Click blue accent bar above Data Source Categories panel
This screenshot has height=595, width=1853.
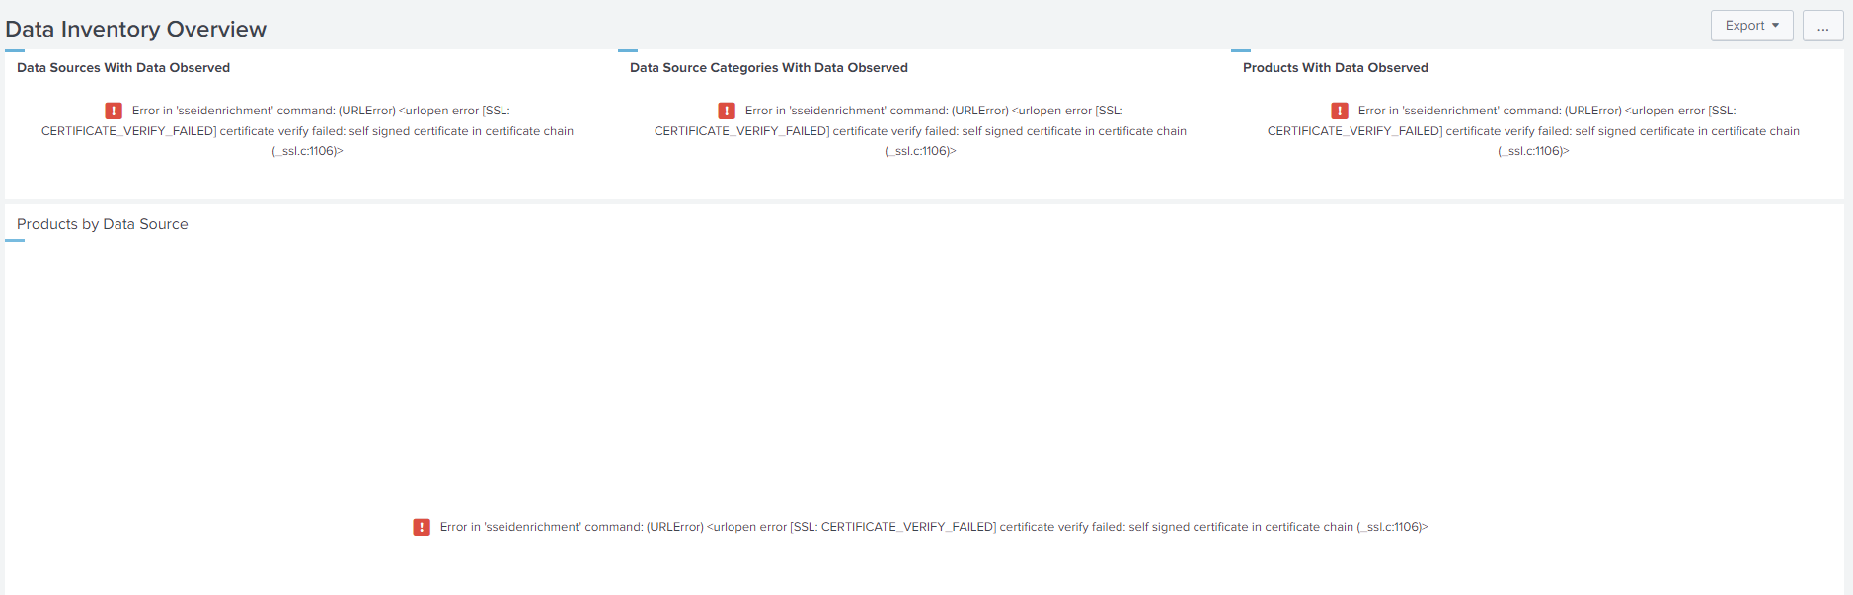pyautogui.click(x=628, y=50)
